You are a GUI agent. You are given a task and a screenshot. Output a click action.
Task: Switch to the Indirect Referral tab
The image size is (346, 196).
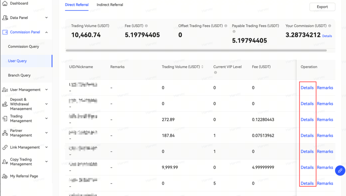tap(110, 5)
